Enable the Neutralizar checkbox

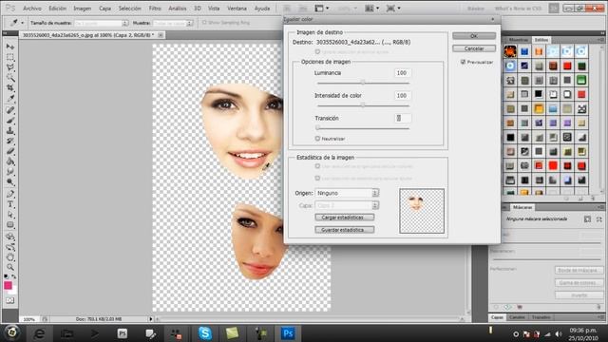tap(317, 139)
